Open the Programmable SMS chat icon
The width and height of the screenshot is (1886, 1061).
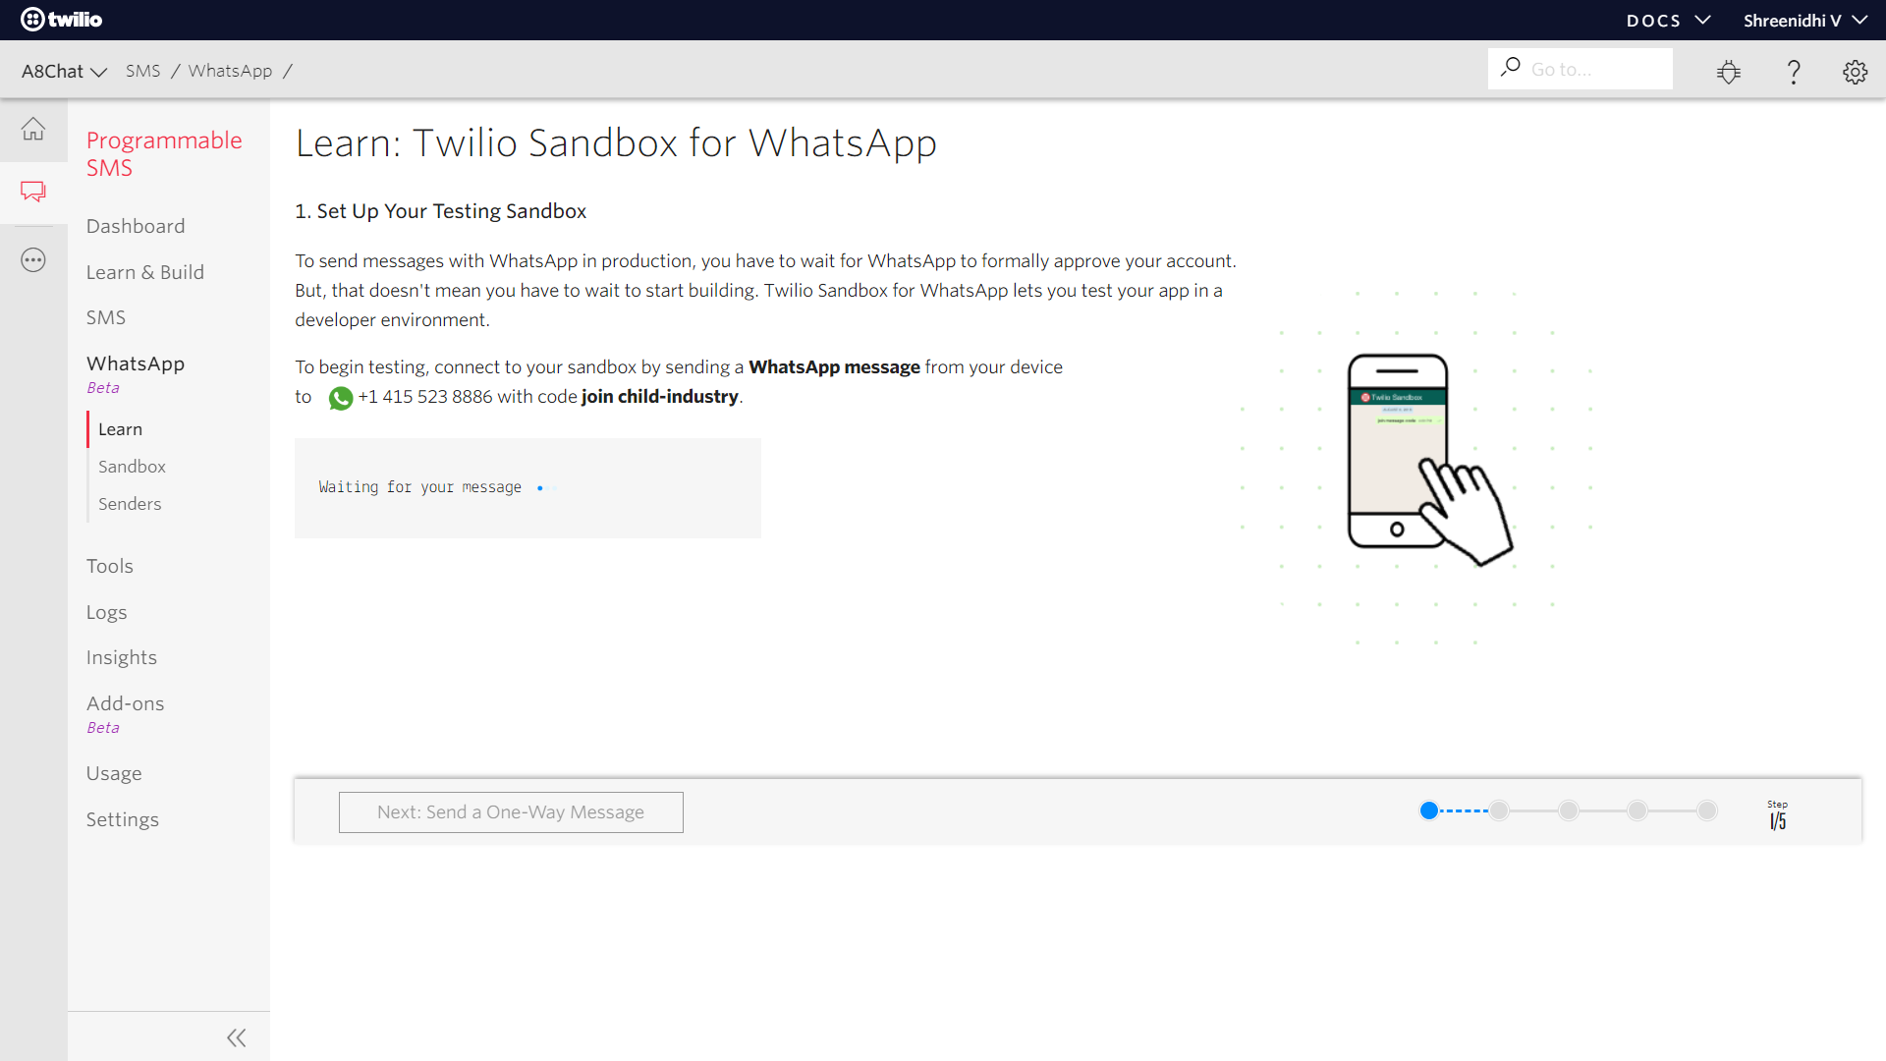click(33, 192)
